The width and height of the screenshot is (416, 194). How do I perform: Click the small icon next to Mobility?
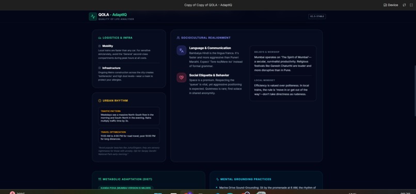tap(100, 46)
